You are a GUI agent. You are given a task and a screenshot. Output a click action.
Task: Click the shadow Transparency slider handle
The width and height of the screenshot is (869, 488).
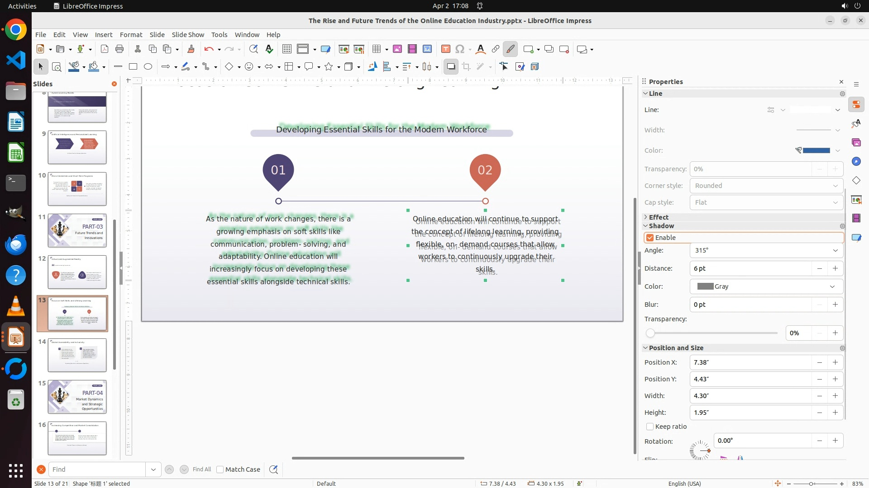(x=650, y=333)
